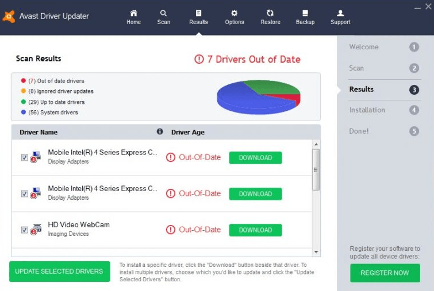Image resolution: width=434 pixels, height=291 pixels.
Task: Go to Home via house icon
Action: 134,13
